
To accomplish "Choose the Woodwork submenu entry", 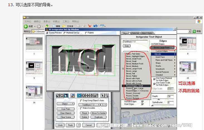I will [x=164, y=69].
